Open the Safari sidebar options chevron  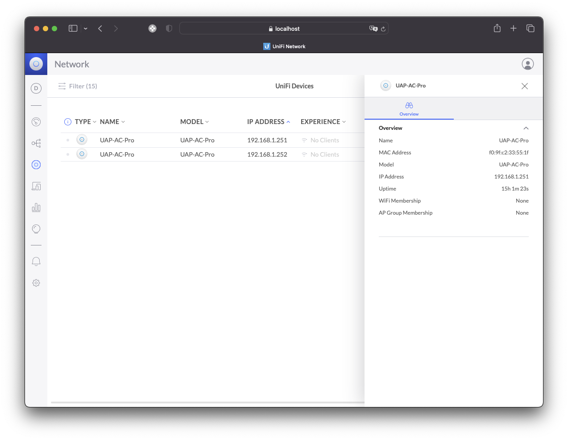pos(86,29)
